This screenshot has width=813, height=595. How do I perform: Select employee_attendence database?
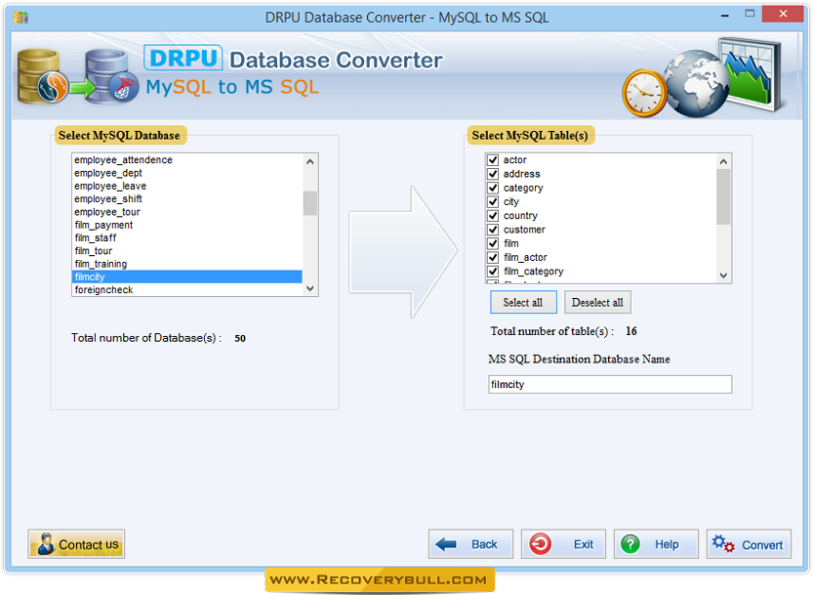[187, 160]
